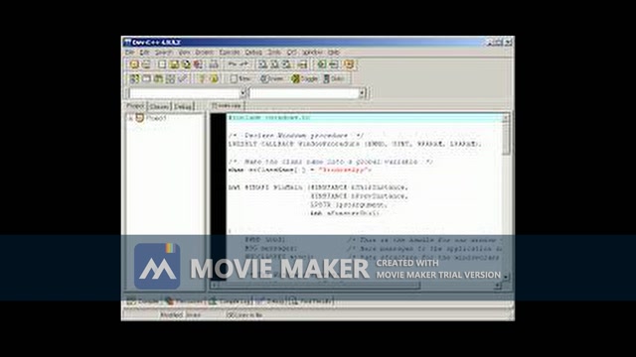Click the editor horizontal scrollbar right arrow
The height and width of the screenshot is (357, 636).
click(498, 286)
